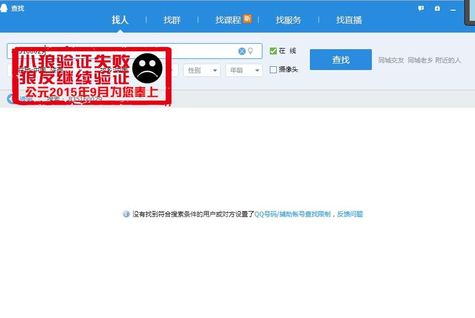Click the feedback pencil icon top right
475x318 pixels.
pos(421,8)
